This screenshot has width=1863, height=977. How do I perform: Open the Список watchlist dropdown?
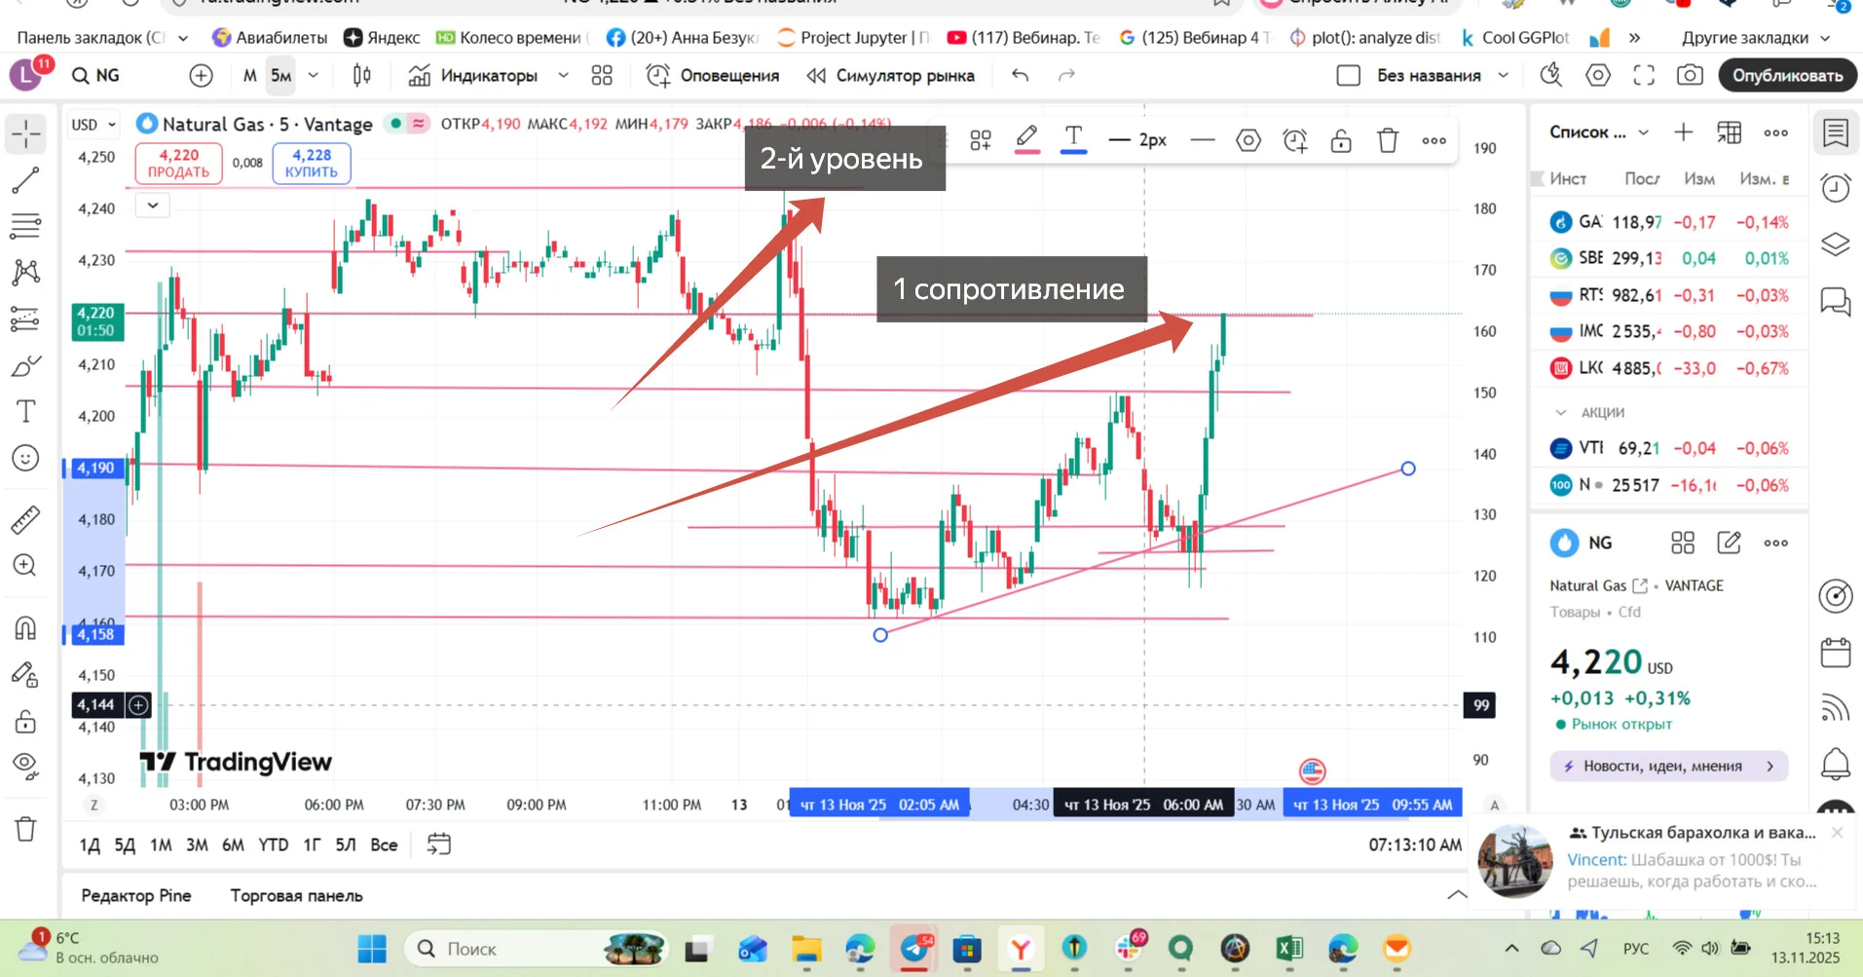tap(1598, 132)
